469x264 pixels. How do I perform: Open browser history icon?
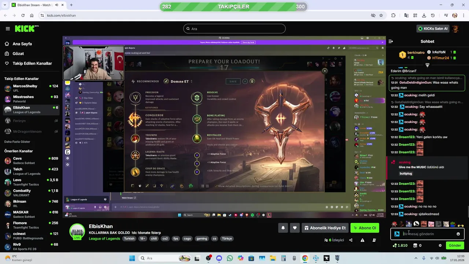click(x=433, y=15)
